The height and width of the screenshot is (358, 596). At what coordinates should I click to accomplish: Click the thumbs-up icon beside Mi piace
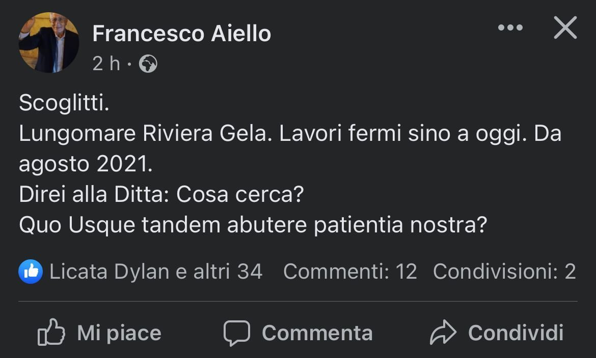point(51,333)
